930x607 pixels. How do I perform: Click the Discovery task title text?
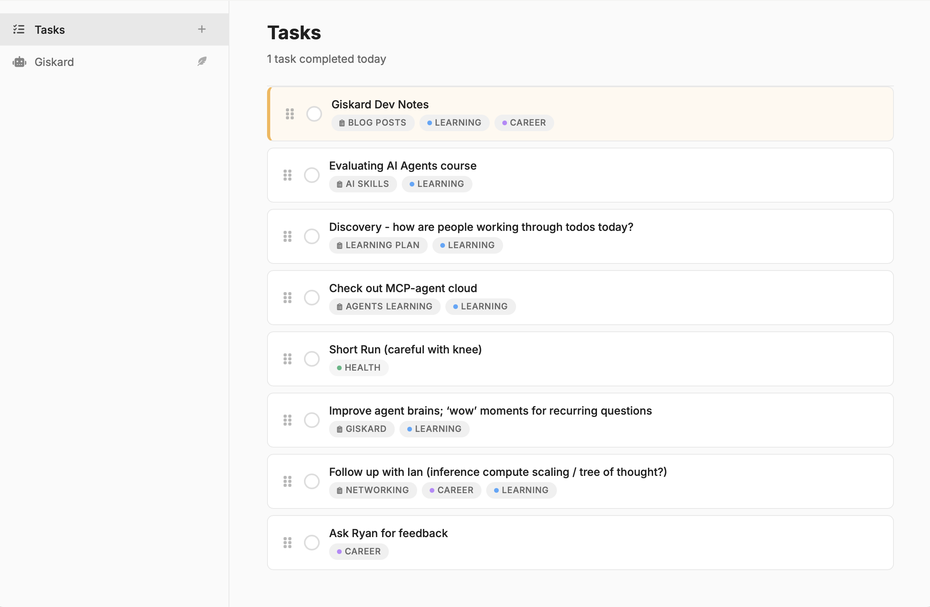click(x=481, y=227)
